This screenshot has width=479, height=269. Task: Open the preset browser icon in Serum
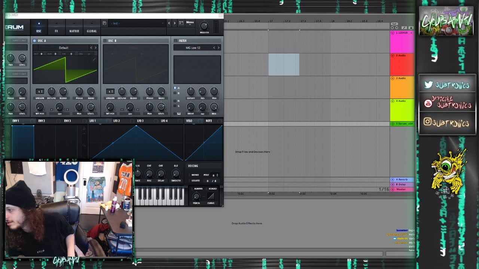(181, 23)
